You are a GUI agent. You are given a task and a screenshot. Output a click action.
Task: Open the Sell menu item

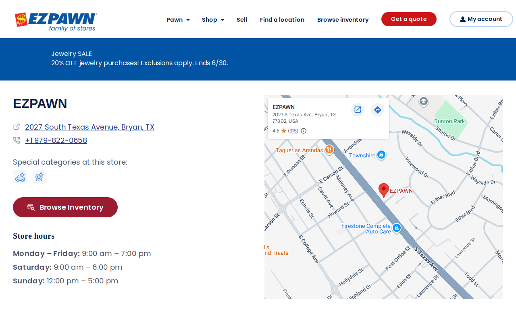pyautogui.click(x=242, y=20)
